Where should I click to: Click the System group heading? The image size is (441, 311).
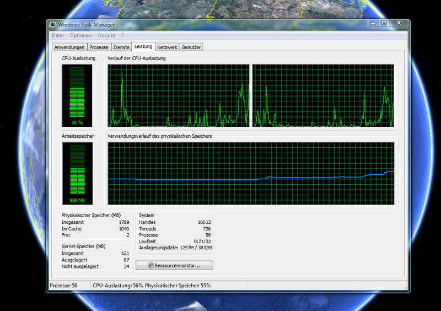[147, 215]
